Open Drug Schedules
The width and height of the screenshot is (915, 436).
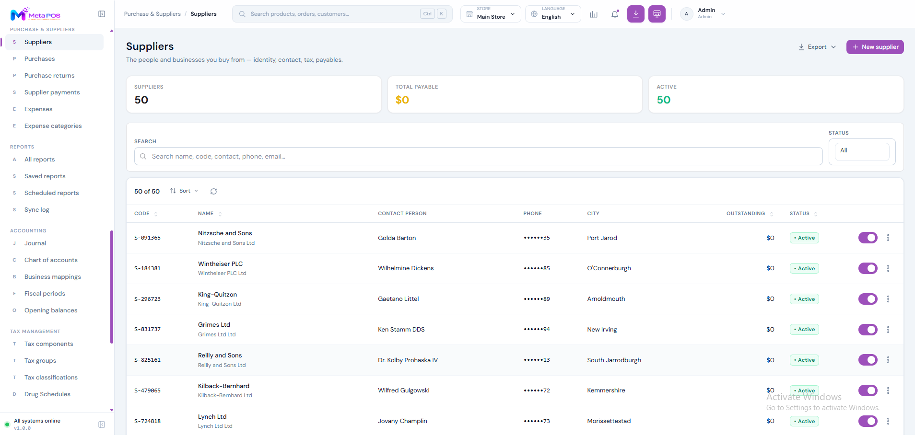(47, 394)
